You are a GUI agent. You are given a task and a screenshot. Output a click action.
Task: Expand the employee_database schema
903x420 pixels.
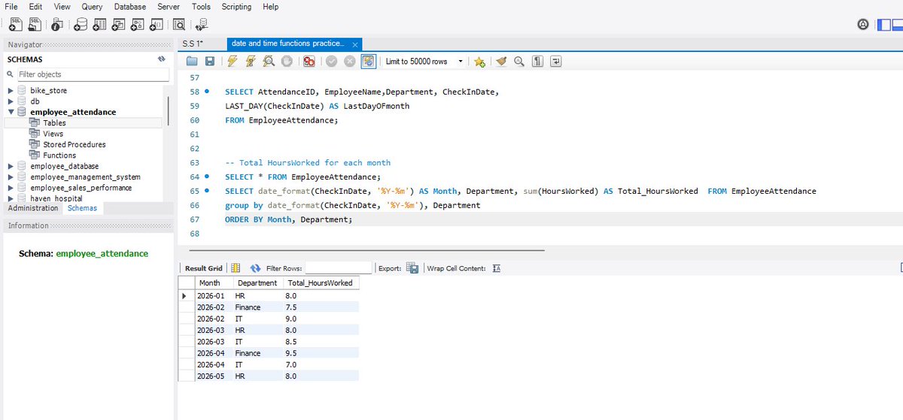coord(11,166)
